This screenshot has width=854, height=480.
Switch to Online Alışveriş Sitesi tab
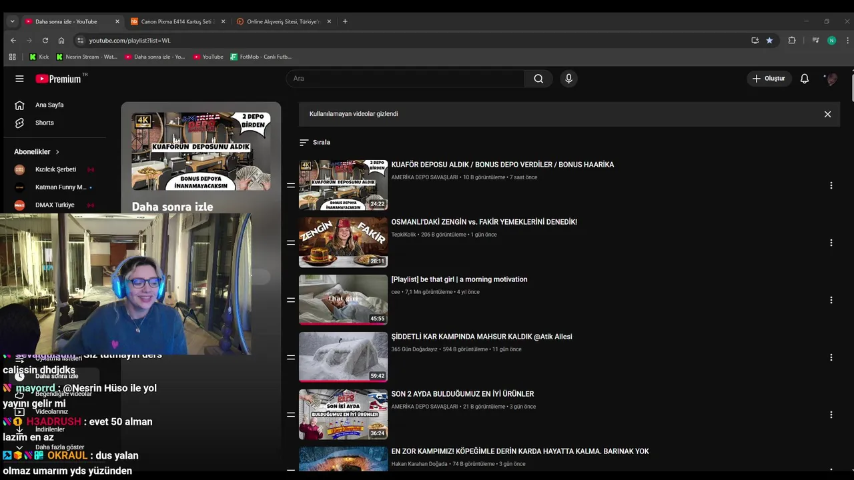(x=282, y=21)
